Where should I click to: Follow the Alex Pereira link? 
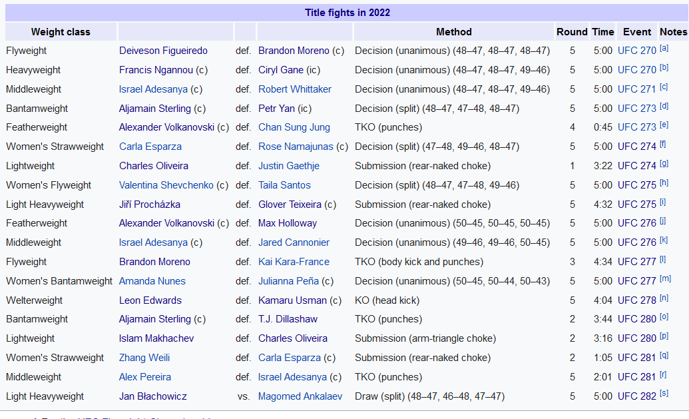(145, 377)
